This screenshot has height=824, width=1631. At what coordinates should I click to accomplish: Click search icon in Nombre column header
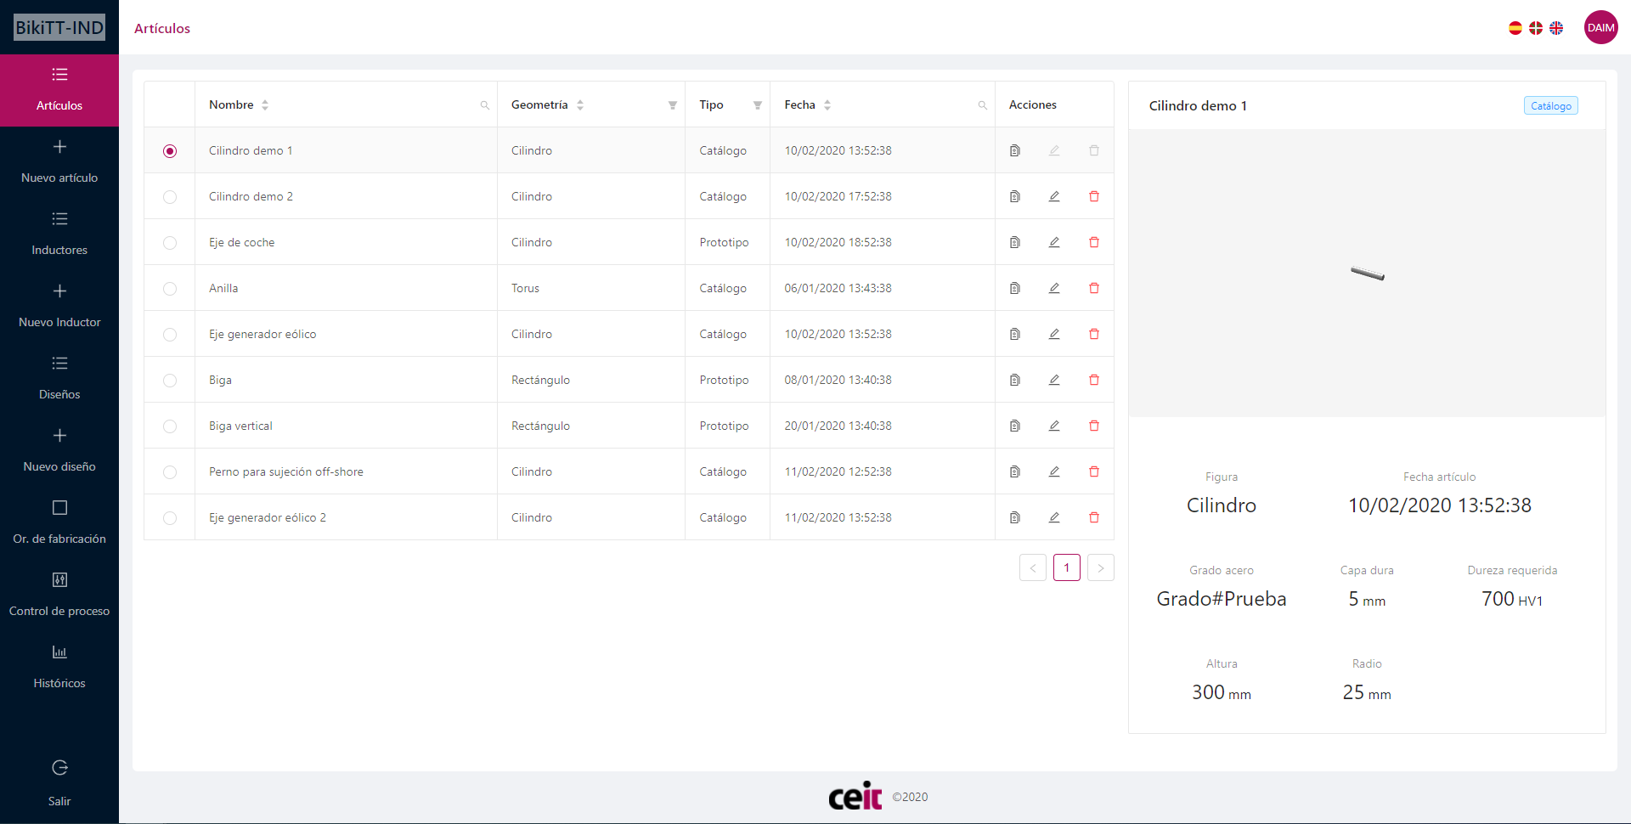tap(484, 105)
